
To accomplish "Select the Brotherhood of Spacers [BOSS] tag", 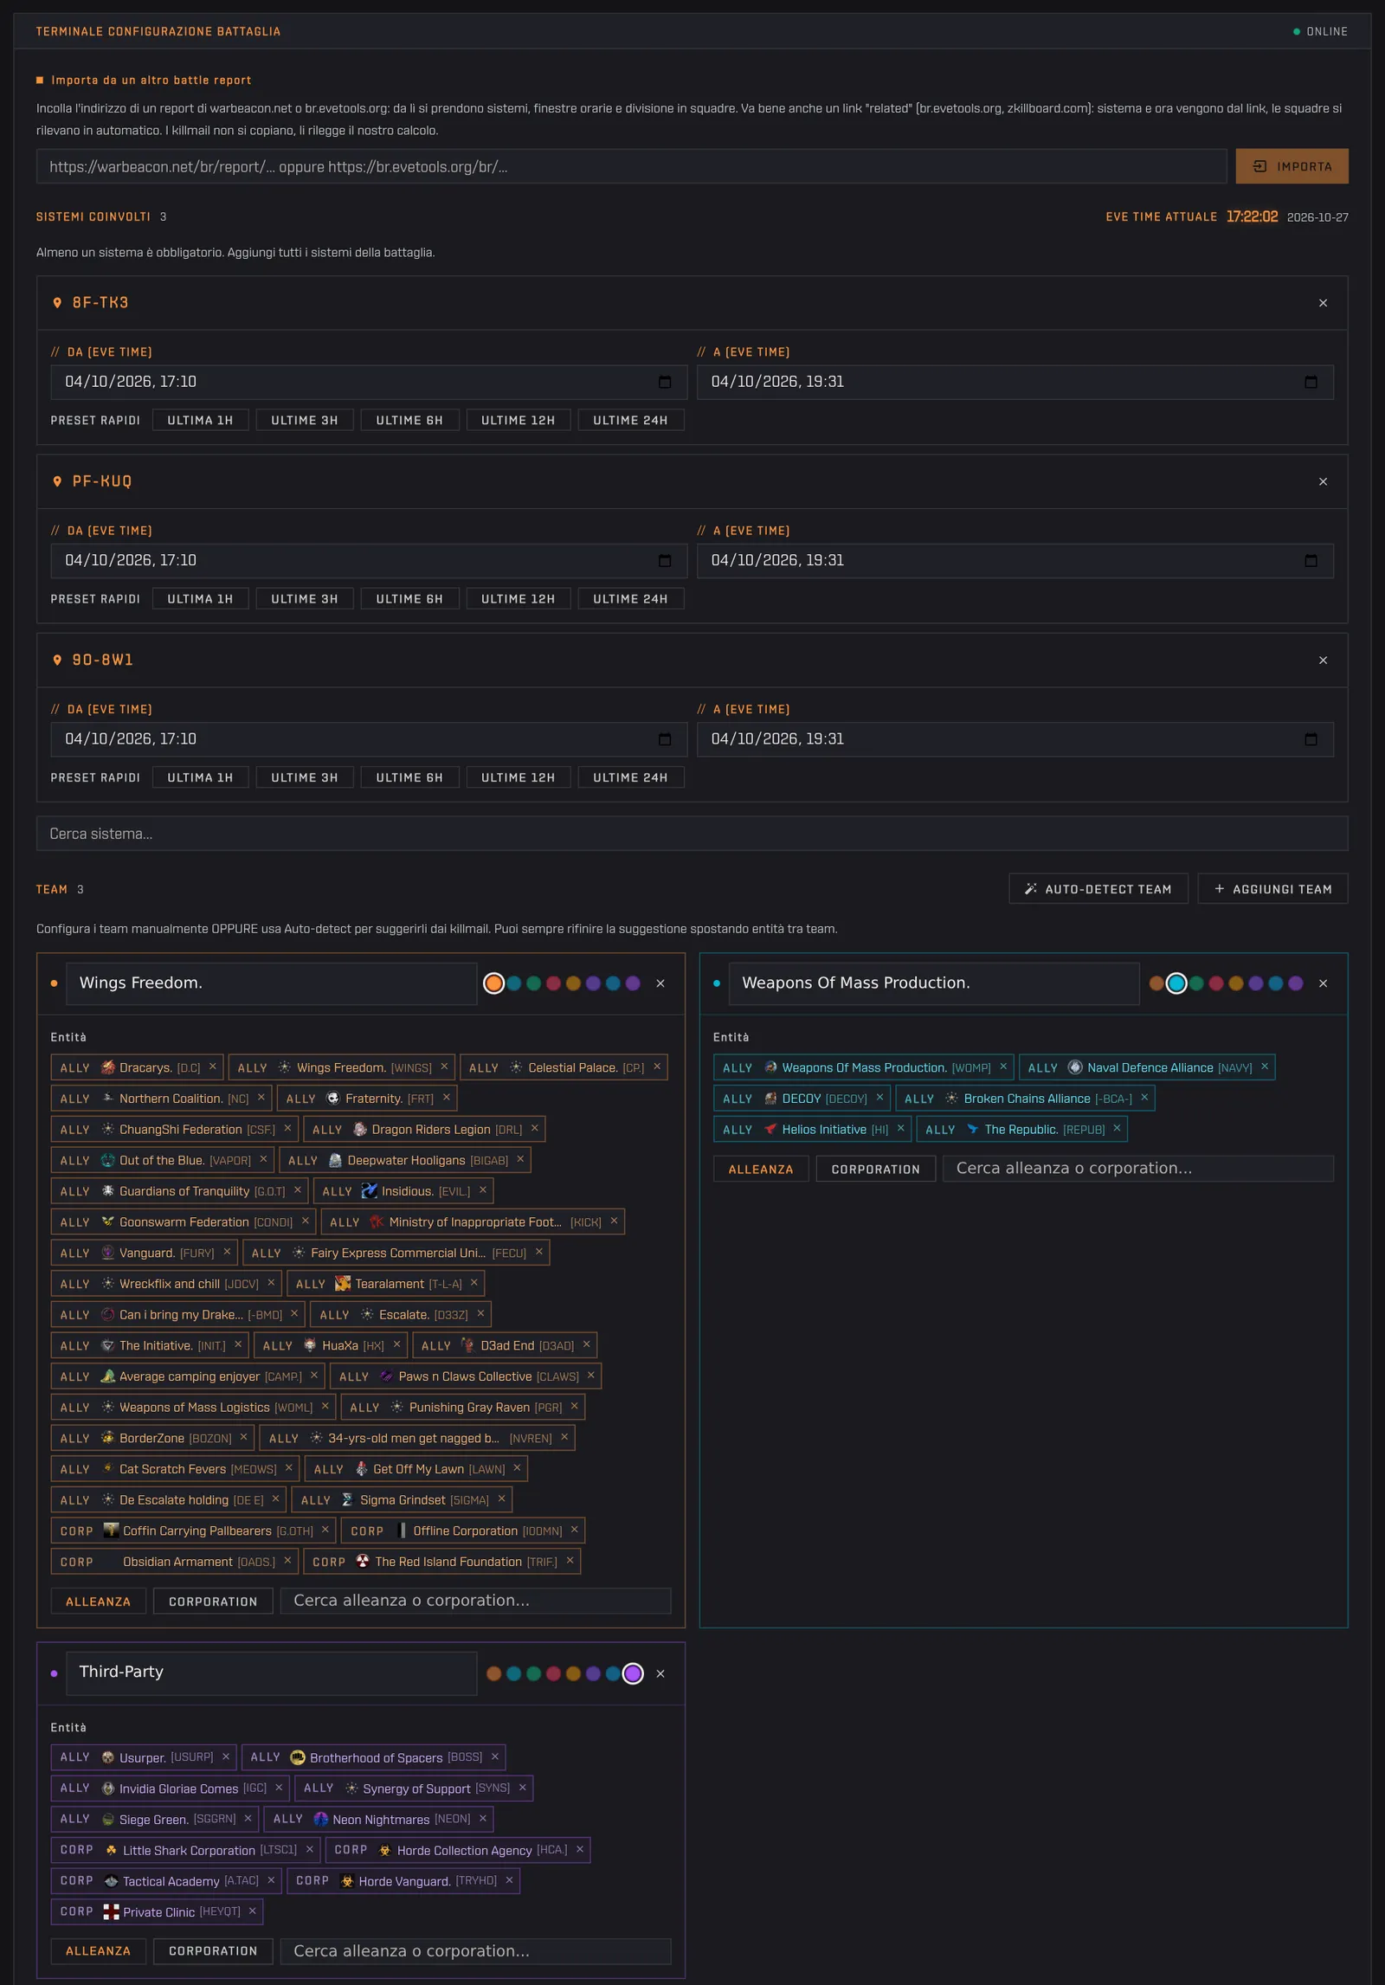I will 373,1757.
